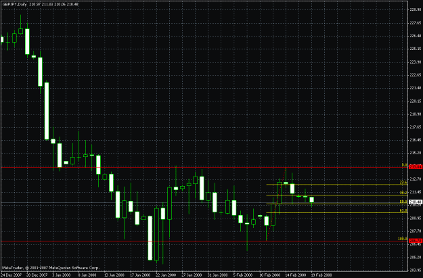Click the 3 Jan 2008 date label
423x278 pixels.
(61, 275)
